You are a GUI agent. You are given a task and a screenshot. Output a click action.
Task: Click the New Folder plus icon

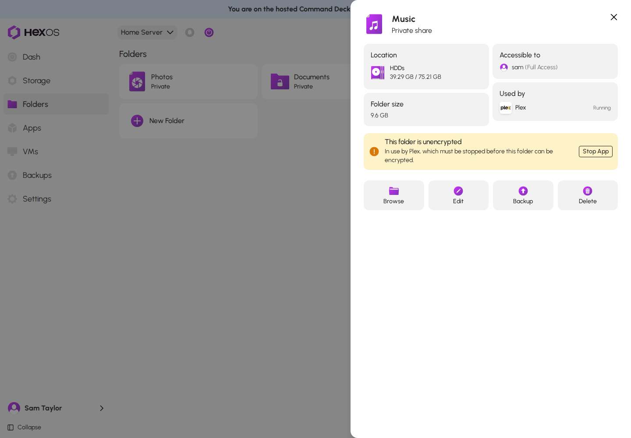coord(137,121)
